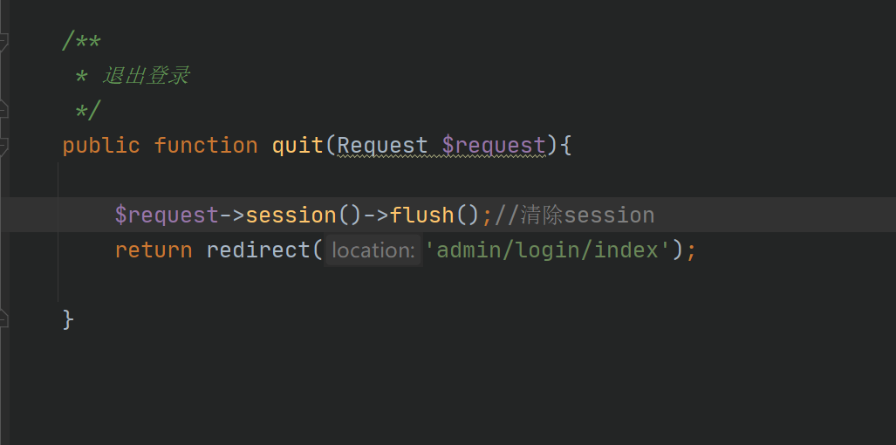Click the closing brace of quit function

pyautogui.click(x=68, y=319)
